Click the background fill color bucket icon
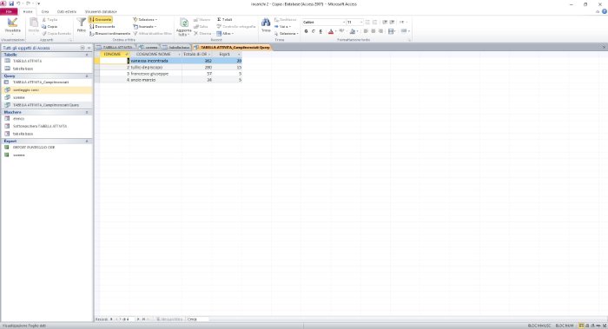Viewport: 608px width, 329px height. (353, 31)
